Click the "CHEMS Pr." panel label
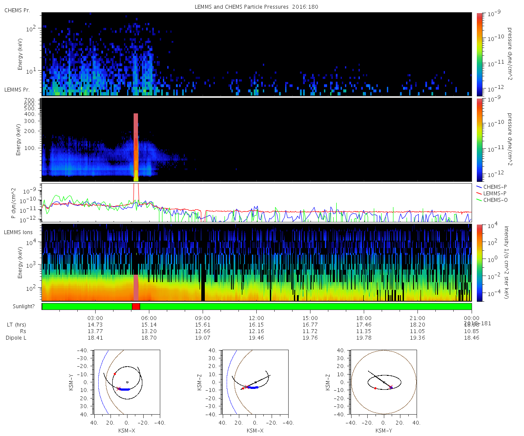 [x=17, y=10]
